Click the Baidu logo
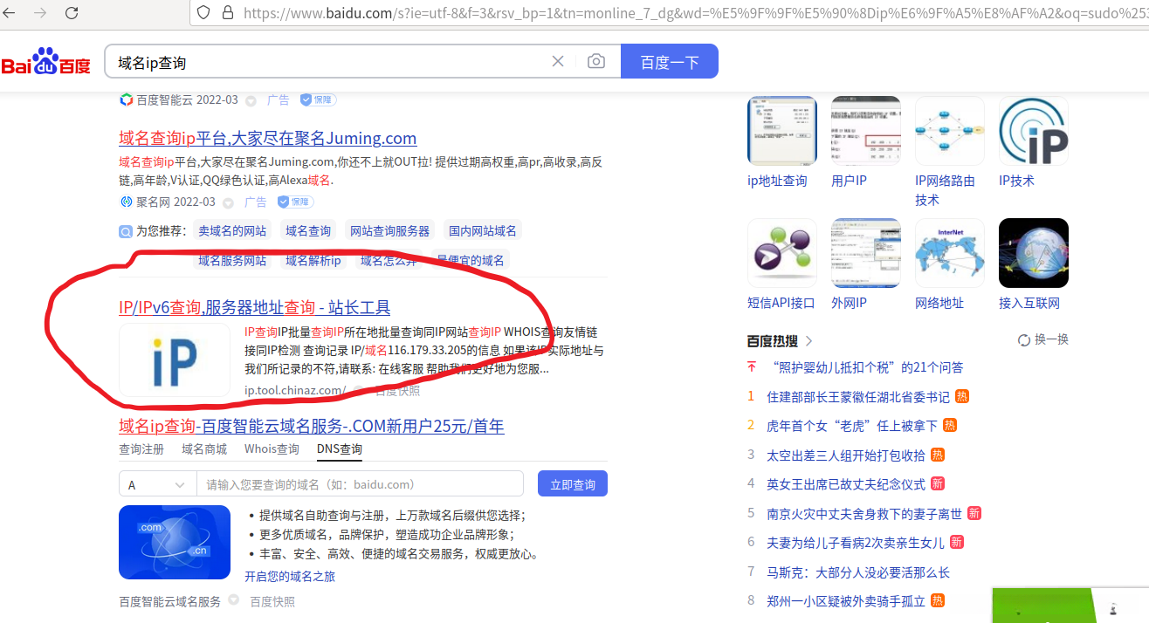 coord(45,61)
